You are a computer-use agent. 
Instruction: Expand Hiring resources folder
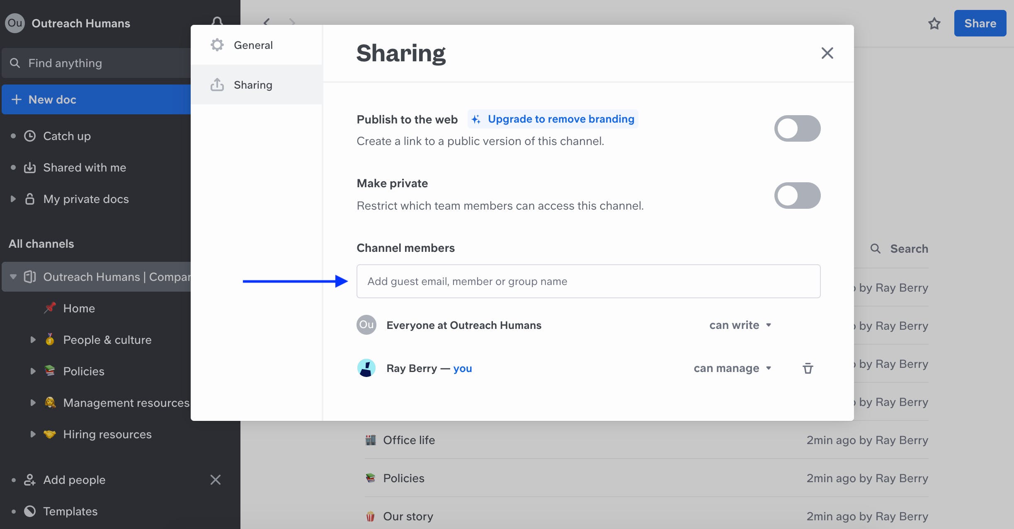pos(33,434)
